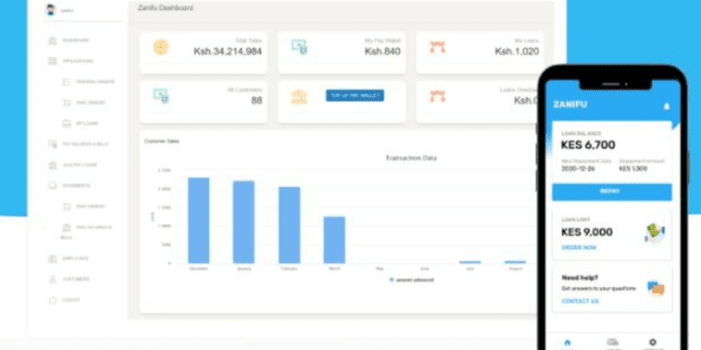Click the My Pay Wallet card icon
701x350 pixels.
[x=299, y=47]
